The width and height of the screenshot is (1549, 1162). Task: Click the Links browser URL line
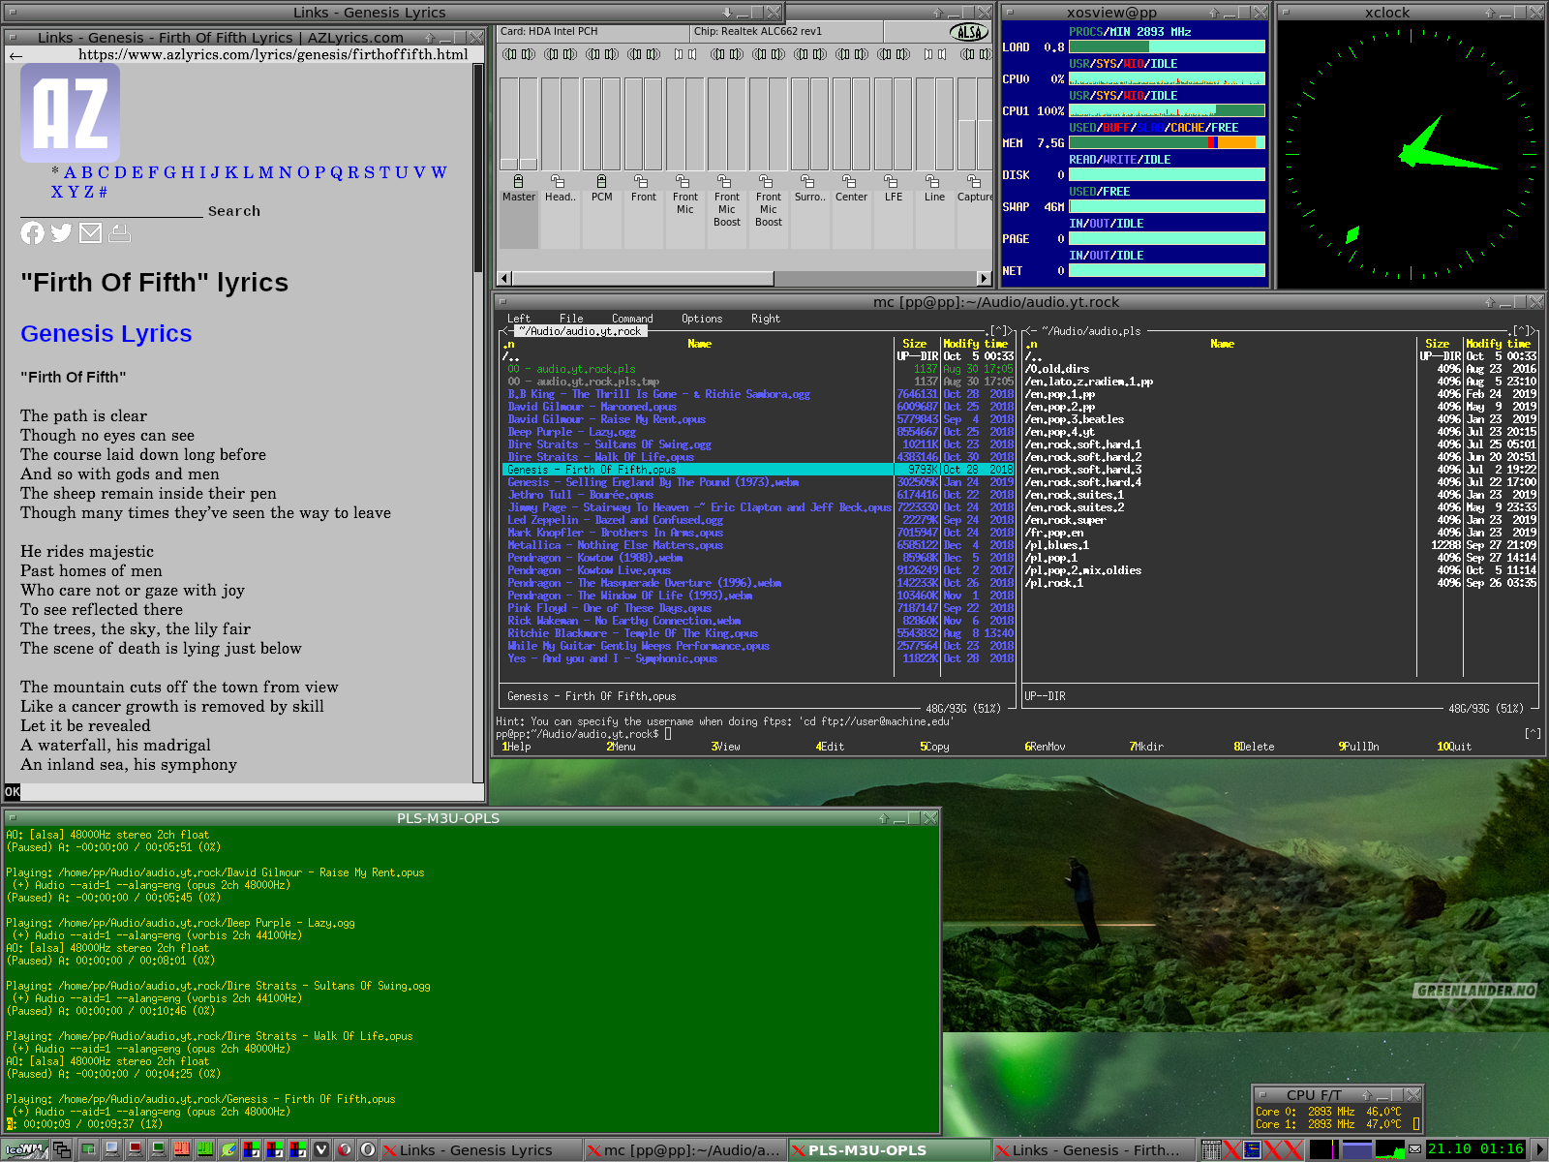[273, 55]
